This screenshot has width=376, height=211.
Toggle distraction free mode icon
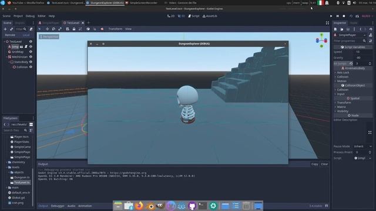pyautogui.click(x=327, y=23)
